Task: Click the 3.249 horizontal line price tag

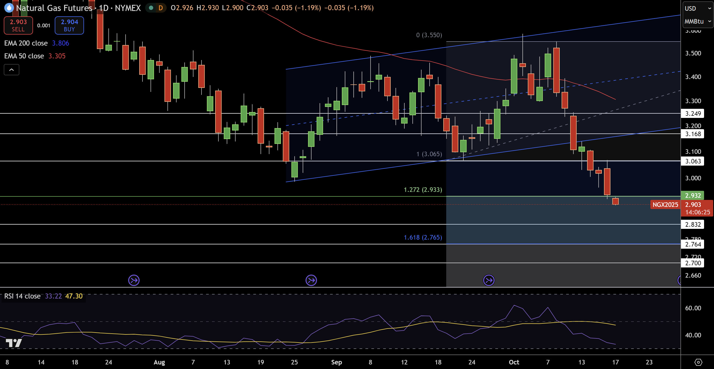Action: (x=693, y=114)
